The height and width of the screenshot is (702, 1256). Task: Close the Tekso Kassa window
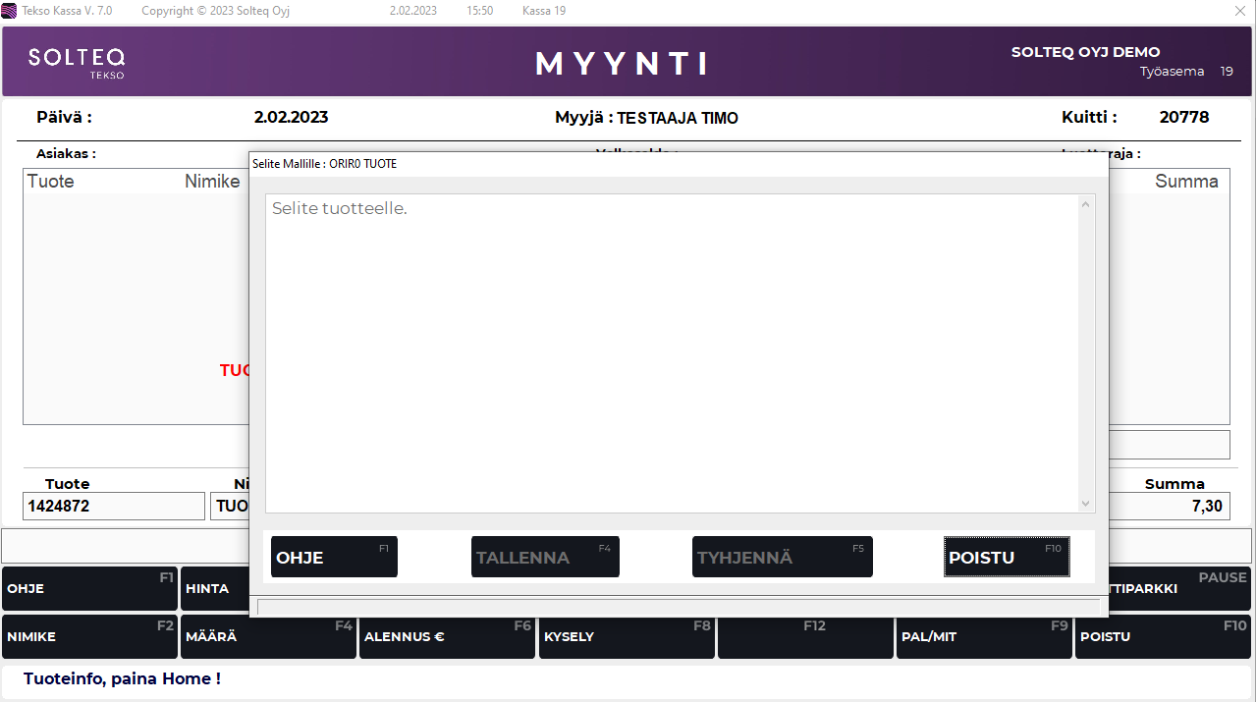tap(1239, 11)
